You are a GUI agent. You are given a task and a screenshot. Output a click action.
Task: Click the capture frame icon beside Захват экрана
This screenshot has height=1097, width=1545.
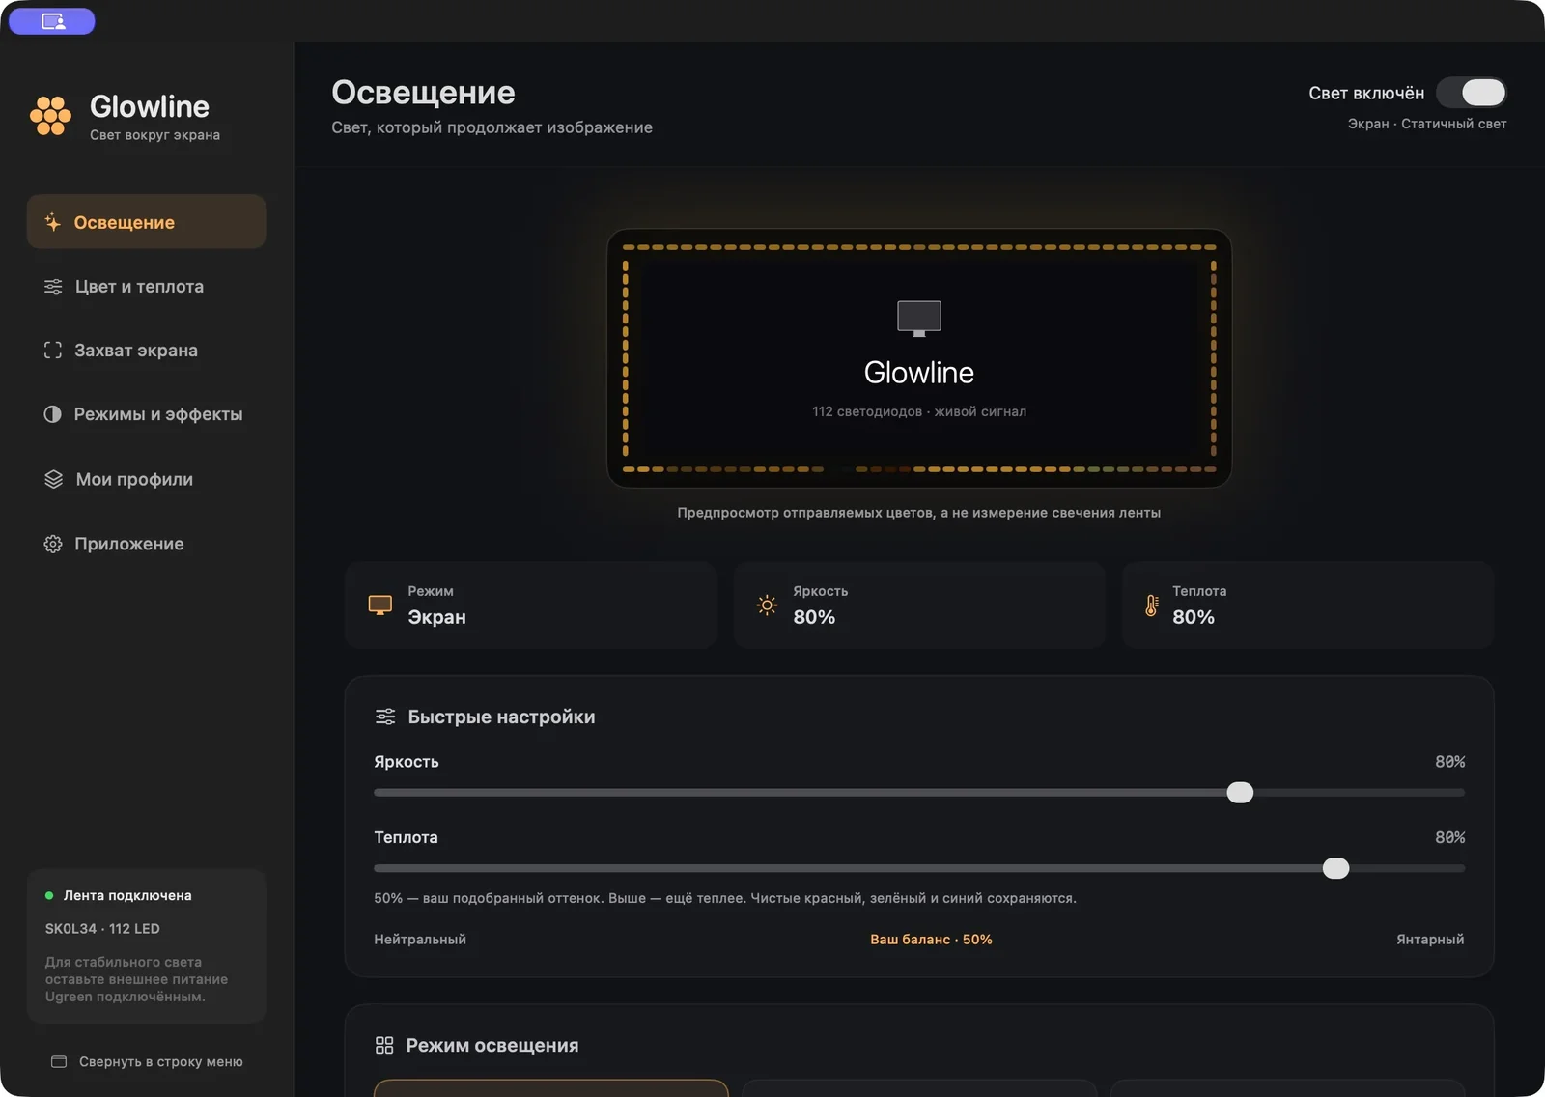click(53, 351)
